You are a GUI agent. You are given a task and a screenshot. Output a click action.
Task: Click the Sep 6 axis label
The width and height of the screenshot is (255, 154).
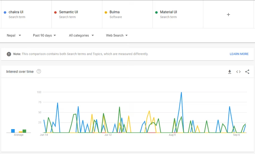(236, 135)
